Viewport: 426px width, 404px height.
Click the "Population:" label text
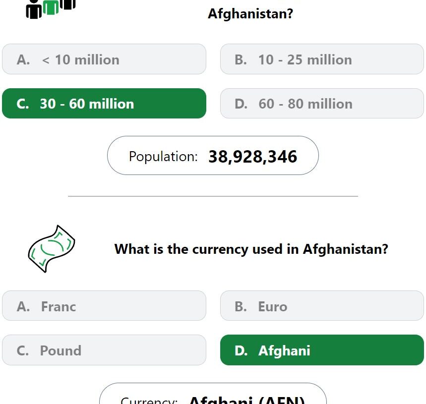(x=163, y=157)
